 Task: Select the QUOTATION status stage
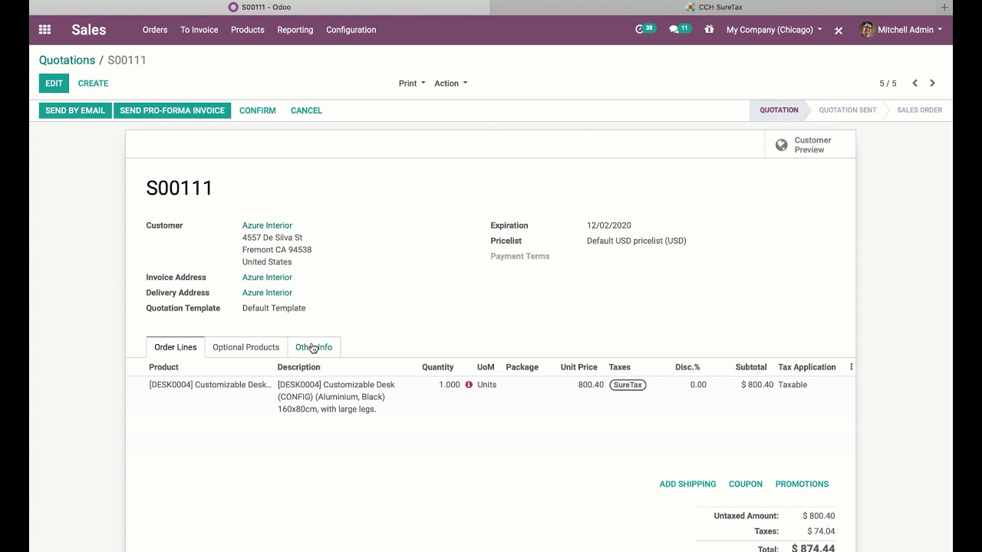click(x=779, y=110)
